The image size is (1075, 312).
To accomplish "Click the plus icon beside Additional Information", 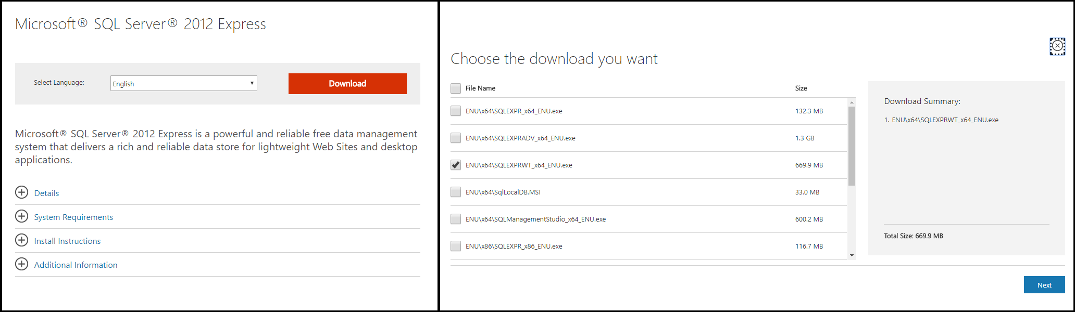I will point(21,264).
